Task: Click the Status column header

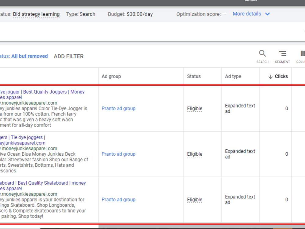Action: pyautogui.click(x=194, y=76)
